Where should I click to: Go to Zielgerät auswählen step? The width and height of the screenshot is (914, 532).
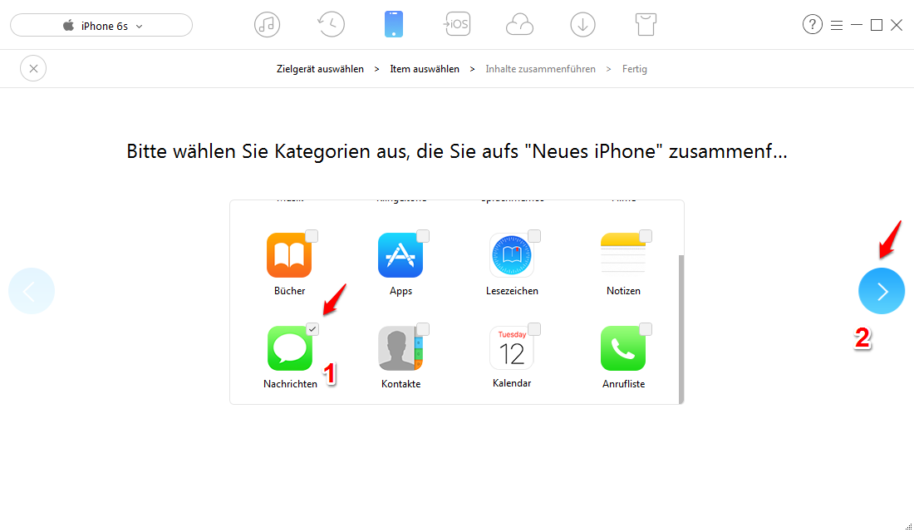320,69
